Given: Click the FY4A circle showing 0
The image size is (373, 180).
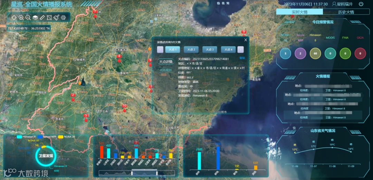Looking at the screenshot, I should (x=345, y=53).
